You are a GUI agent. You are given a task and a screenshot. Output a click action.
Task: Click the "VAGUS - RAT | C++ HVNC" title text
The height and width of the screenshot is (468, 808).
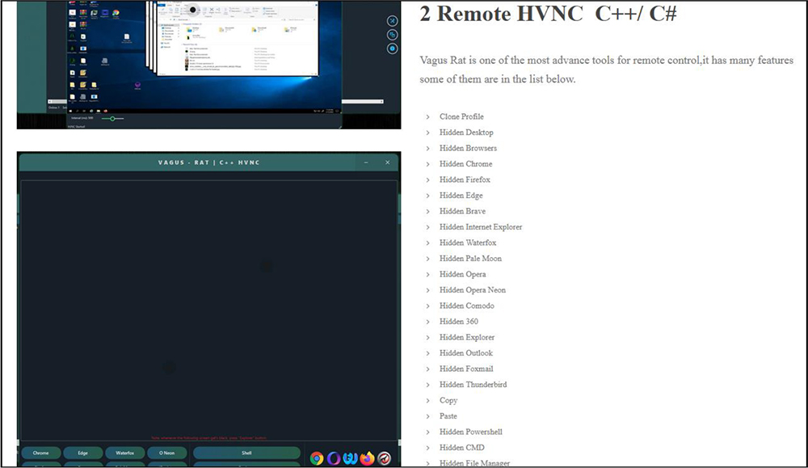tap(209, 162)
